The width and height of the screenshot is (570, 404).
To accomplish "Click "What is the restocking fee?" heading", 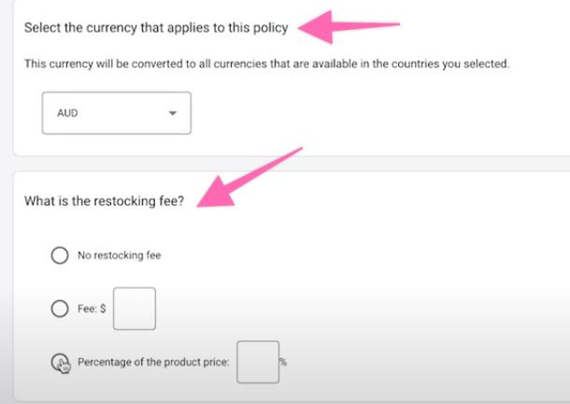I will (x=104, y=200).
